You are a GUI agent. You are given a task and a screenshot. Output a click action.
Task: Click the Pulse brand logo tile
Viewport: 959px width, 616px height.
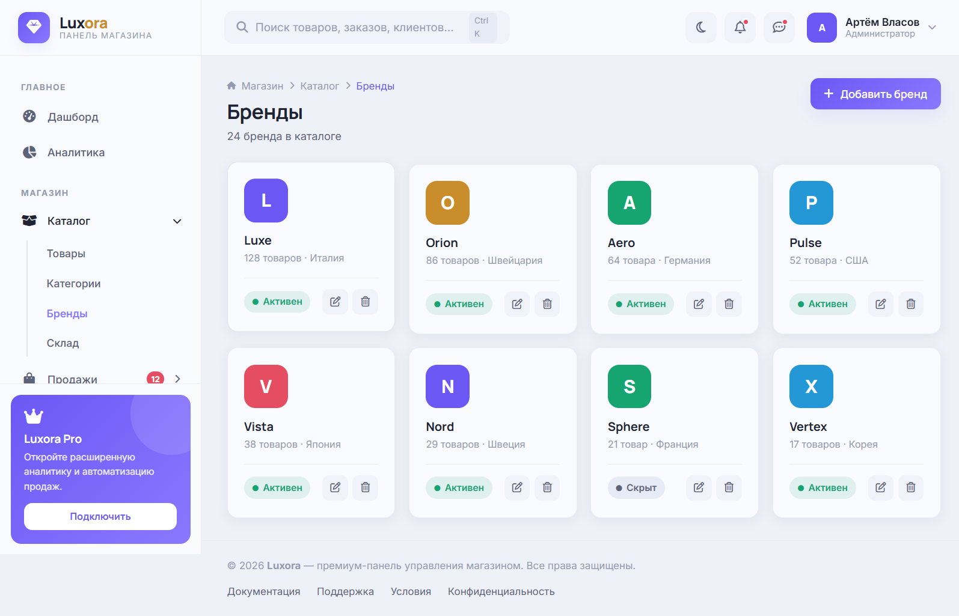click(x=811, y=203)
